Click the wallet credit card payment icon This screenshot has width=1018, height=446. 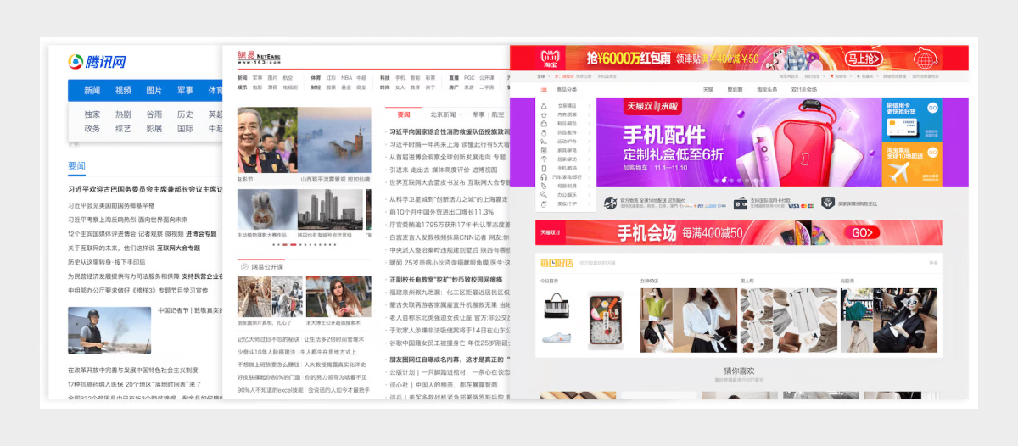pyautogui.click(x=741, y=203)
